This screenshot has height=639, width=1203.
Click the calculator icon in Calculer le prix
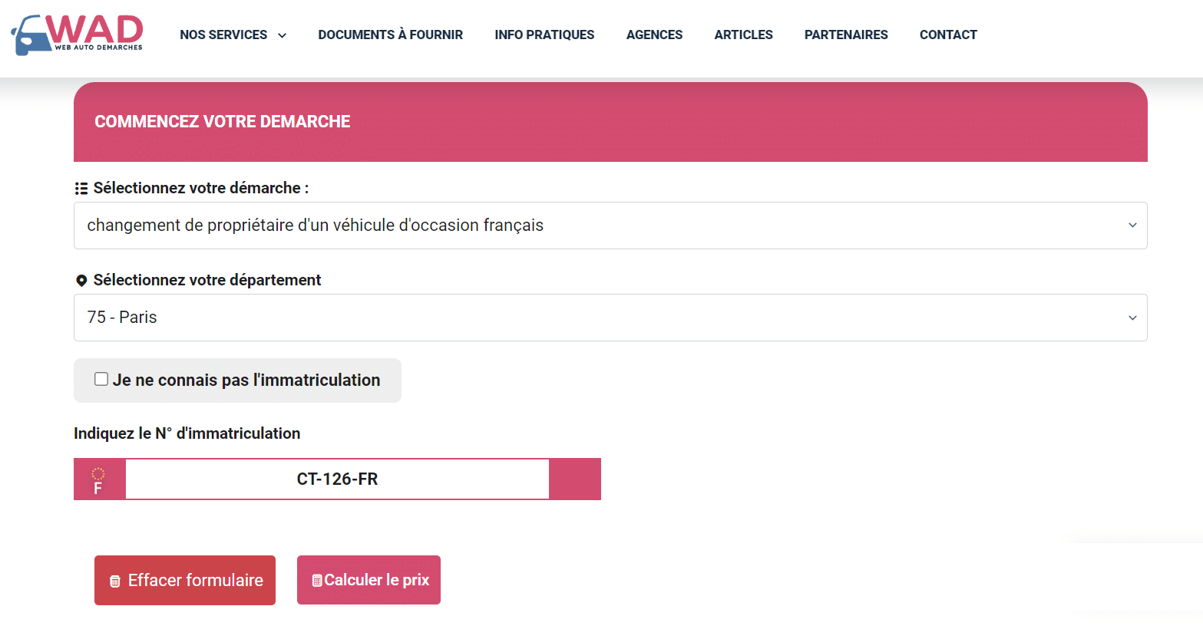(x=317, y=581)
